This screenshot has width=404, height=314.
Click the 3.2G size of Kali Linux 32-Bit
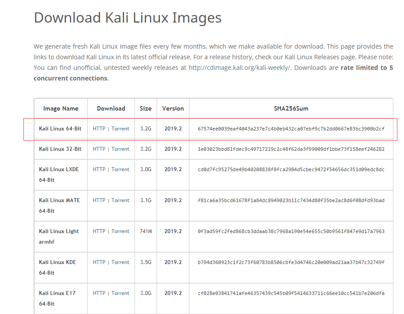146,149
